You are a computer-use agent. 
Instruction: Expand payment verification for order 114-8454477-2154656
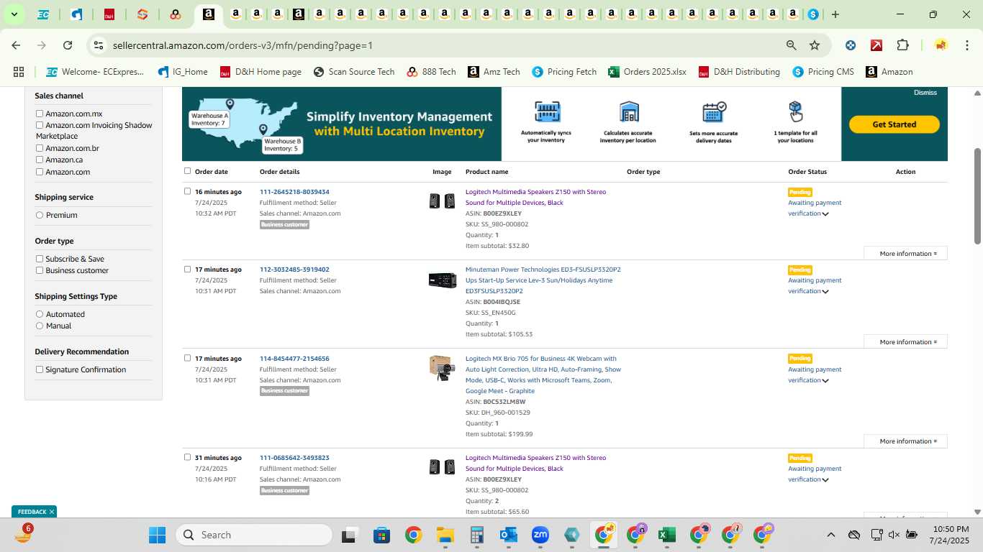[825, 380]
